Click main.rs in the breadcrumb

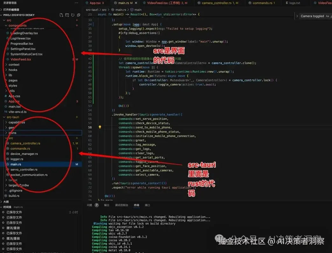[x=121, y=10]
